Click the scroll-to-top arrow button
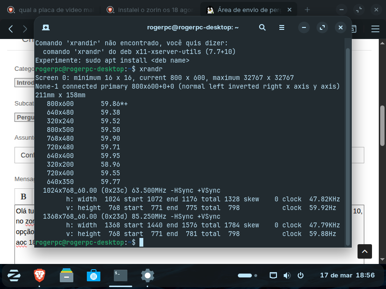Viewport: 386px width, 289px height. click(x=365, y=251)
